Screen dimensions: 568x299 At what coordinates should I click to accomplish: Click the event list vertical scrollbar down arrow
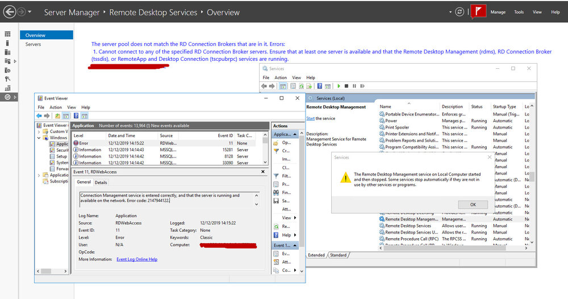coord(265,162)
